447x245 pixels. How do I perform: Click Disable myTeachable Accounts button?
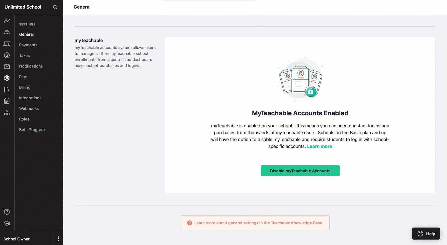(x=300, y=171)
